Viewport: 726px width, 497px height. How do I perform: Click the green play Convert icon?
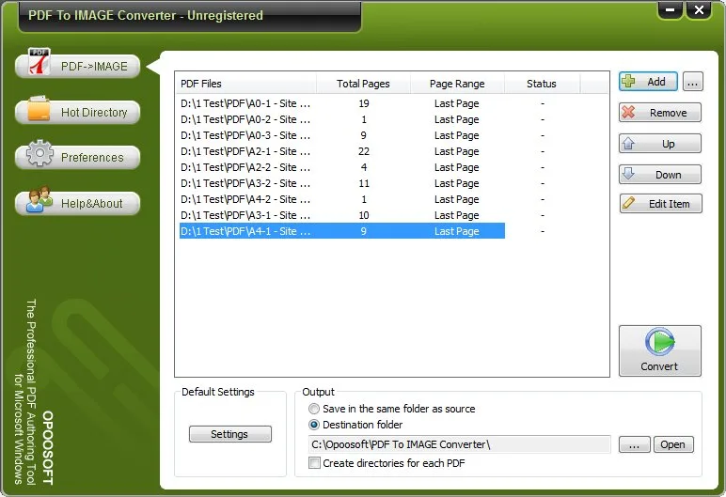(x=660, y=342)
